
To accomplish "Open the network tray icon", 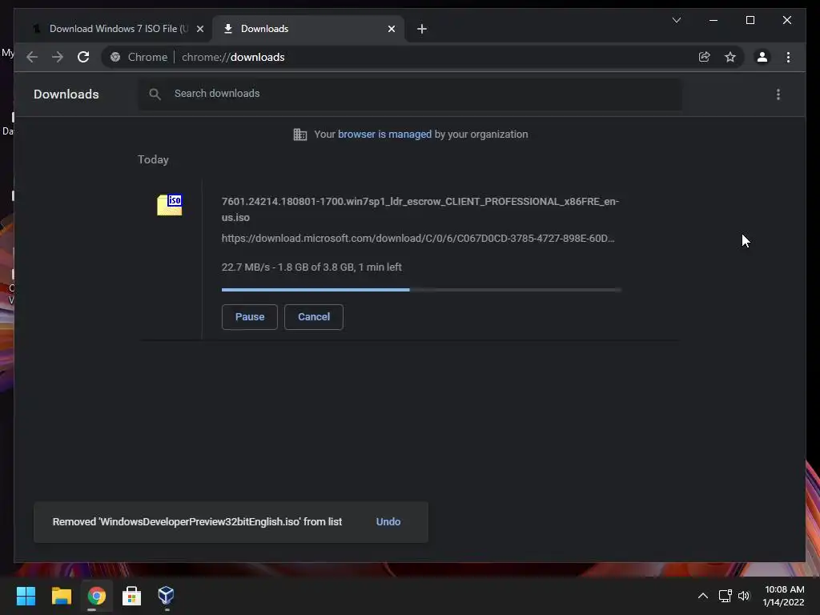I will [x=725, y=596].
